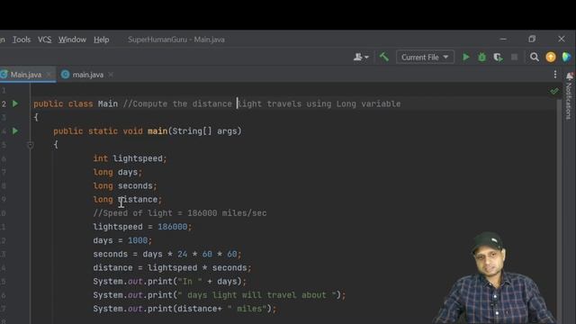Start debugging with the bug icon
Image resolution: width=576 pixels, height=324 pixels.
click(481, 57)
